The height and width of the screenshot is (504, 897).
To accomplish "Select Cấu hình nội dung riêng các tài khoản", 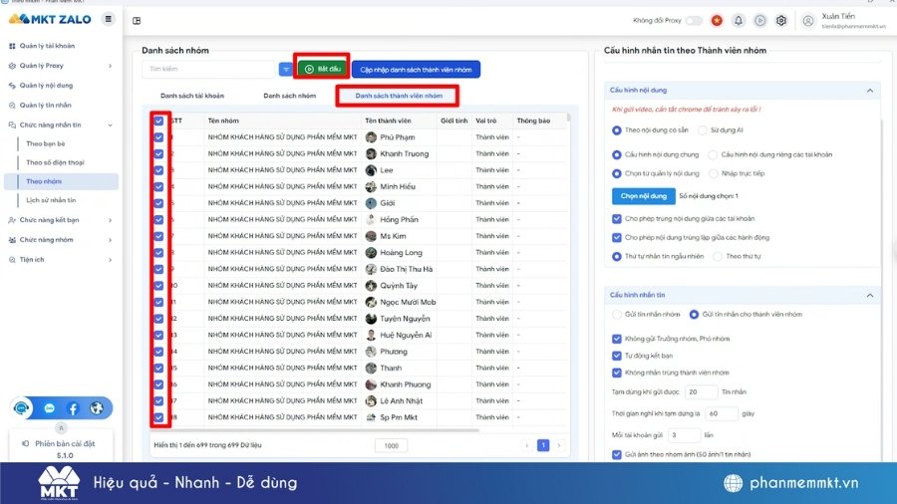I will [x=713, y=154].
